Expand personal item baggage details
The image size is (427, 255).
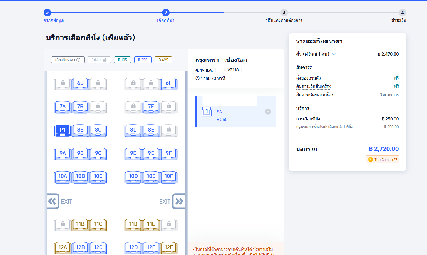(308, 78)
